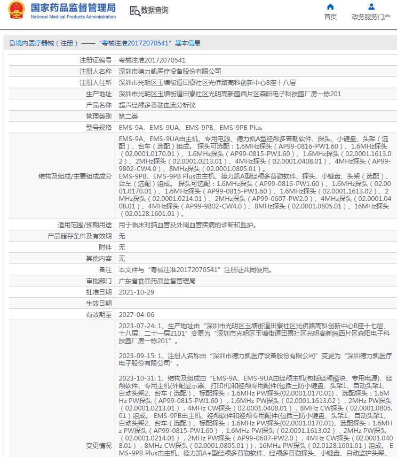Viewport: 397px width, 457px height.
Task: Open the 数据查询 link
Action: (155, 11)
